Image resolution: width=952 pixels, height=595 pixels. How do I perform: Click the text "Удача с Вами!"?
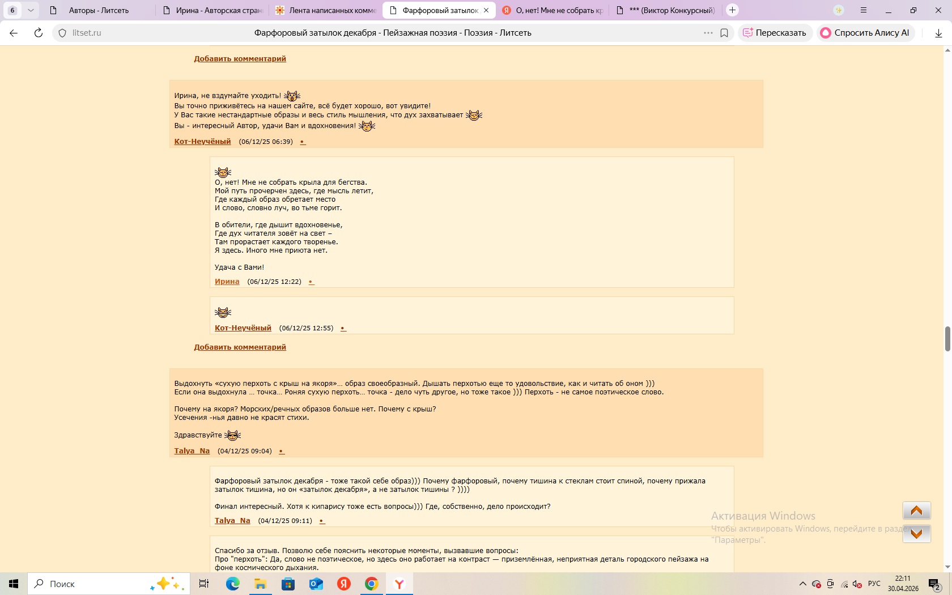(x=239, y=267)
